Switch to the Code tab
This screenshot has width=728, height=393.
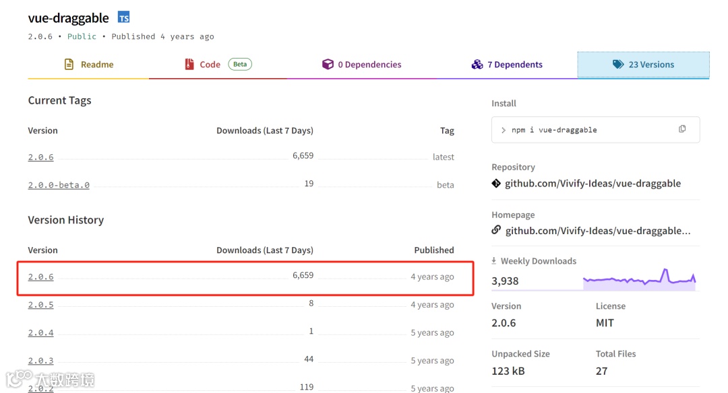point(218,65)
